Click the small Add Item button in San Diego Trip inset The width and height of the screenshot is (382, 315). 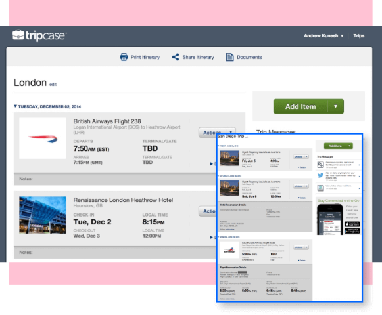[335, 146]
